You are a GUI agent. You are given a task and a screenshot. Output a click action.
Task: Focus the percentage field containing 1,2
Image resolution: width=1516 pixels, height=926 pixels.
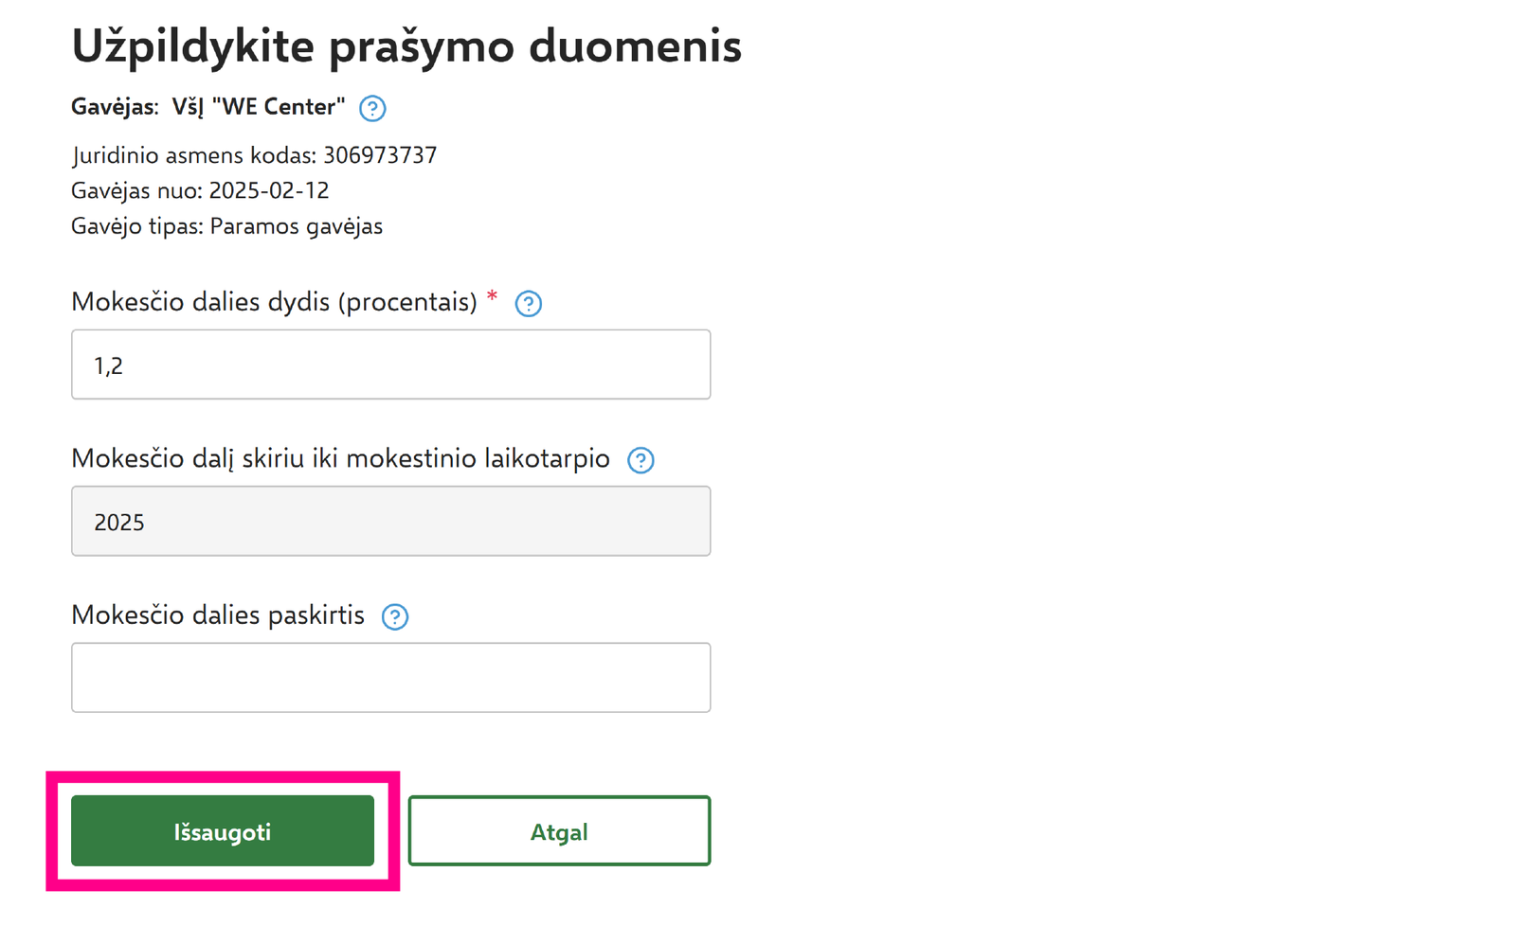(390, 365)
